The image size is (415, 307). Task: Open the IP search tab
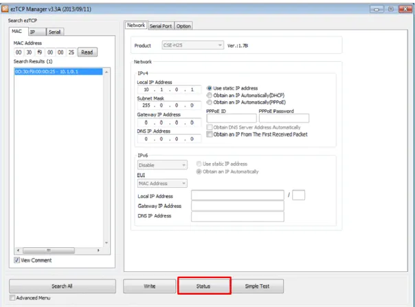37,32
